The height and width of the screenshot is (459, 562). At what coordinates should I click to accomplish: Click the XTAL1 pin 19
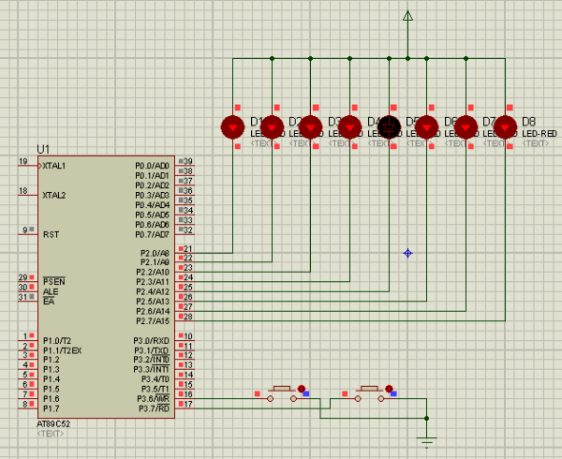(x=26, y=163)
